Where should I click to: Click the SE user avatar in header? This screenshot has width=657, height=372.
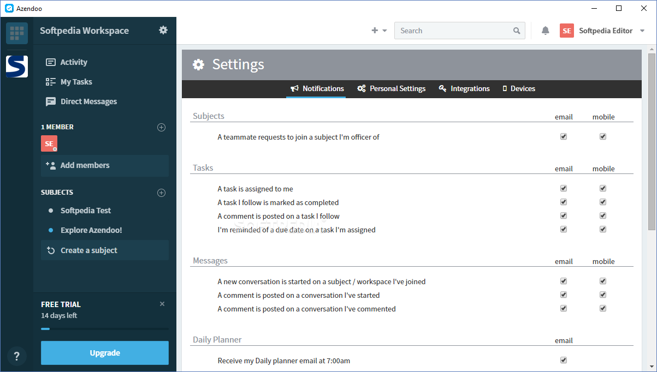coord(567,31)
